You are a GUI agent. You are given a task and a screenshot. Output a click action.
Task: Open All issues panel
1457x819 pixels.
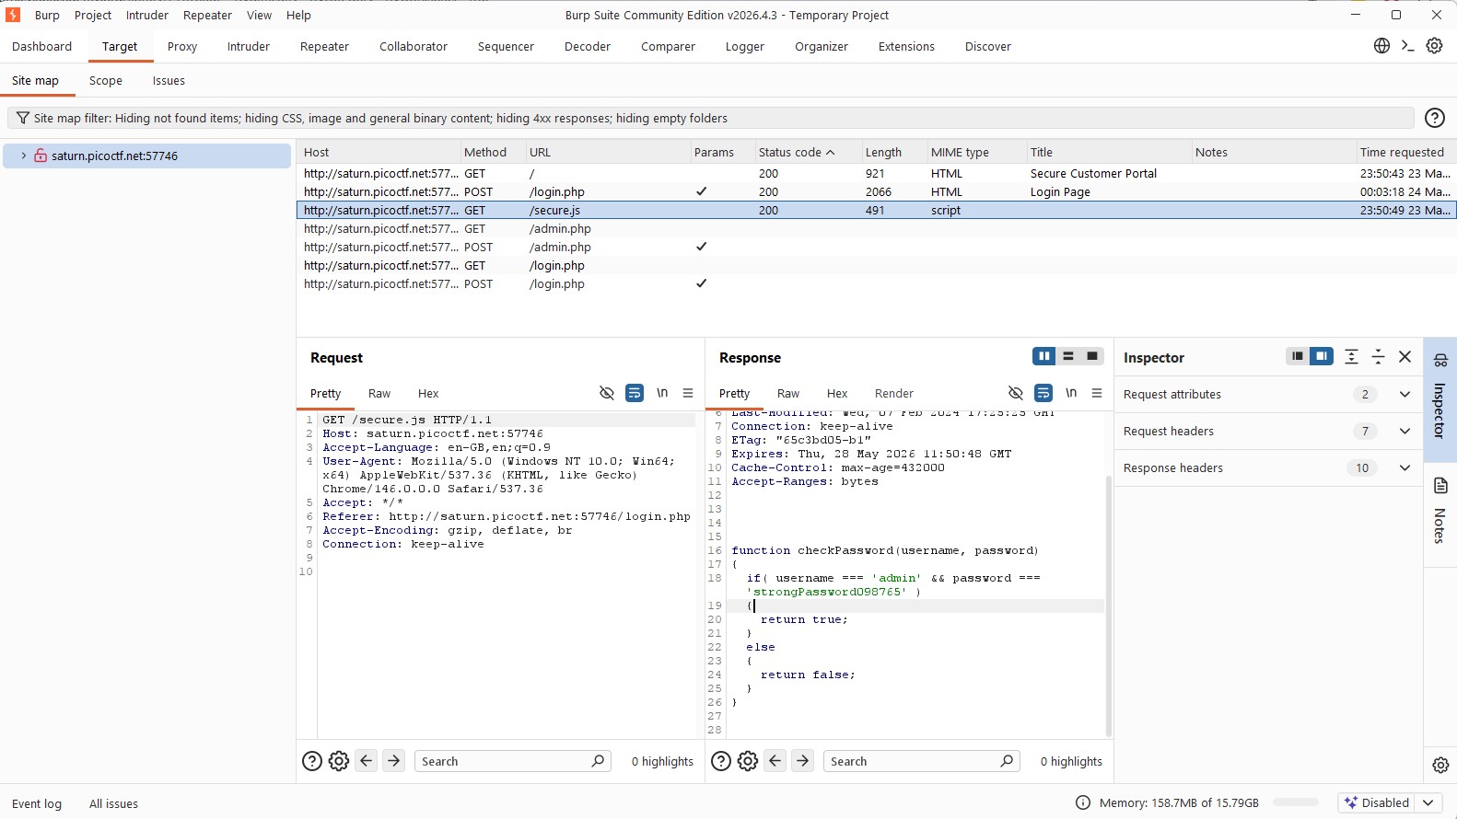[x=113, y=803]
